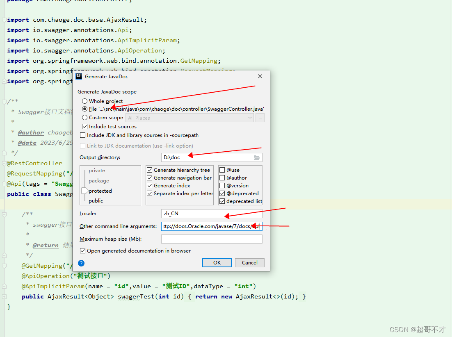Close the Generate JavaDoc dialog
Image resolution: width=452 pixels, height=337 pixels.
coord(260,76)
